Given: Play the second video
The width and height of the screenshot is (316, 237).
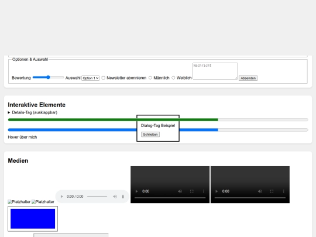Looking at the screenshot, I should (x=217, y=191).
